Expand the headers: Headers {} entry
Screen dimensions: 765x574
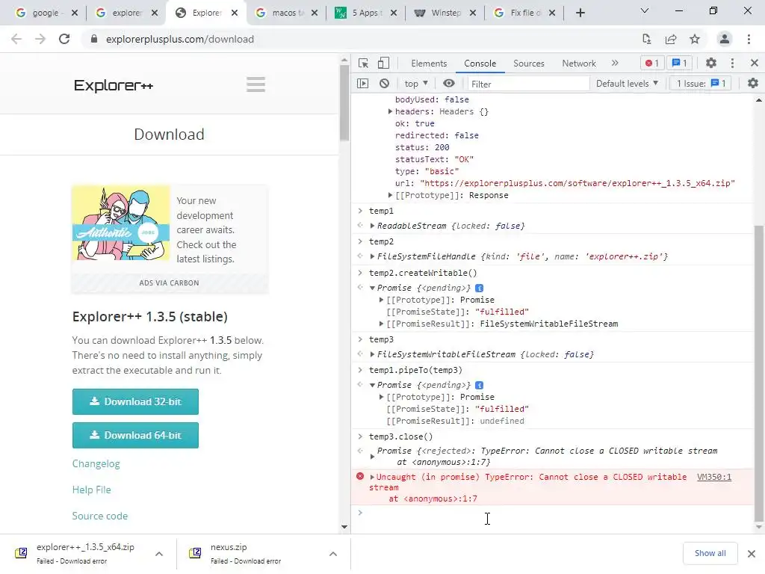click(390, 111)
